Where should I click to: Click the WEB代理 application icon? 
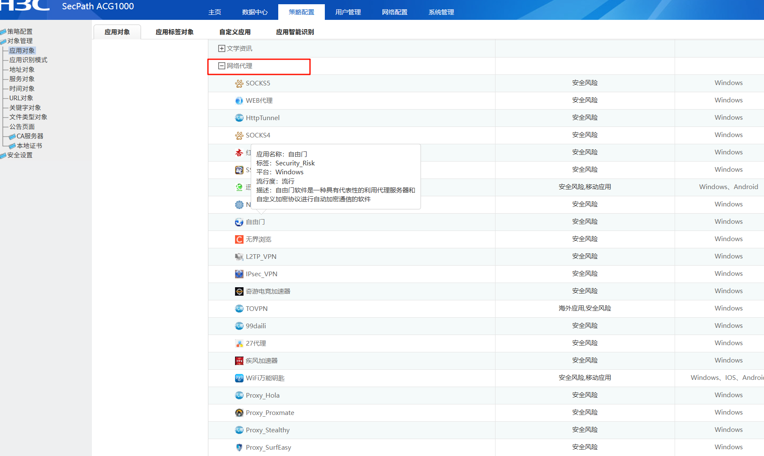tap(239, 101)
